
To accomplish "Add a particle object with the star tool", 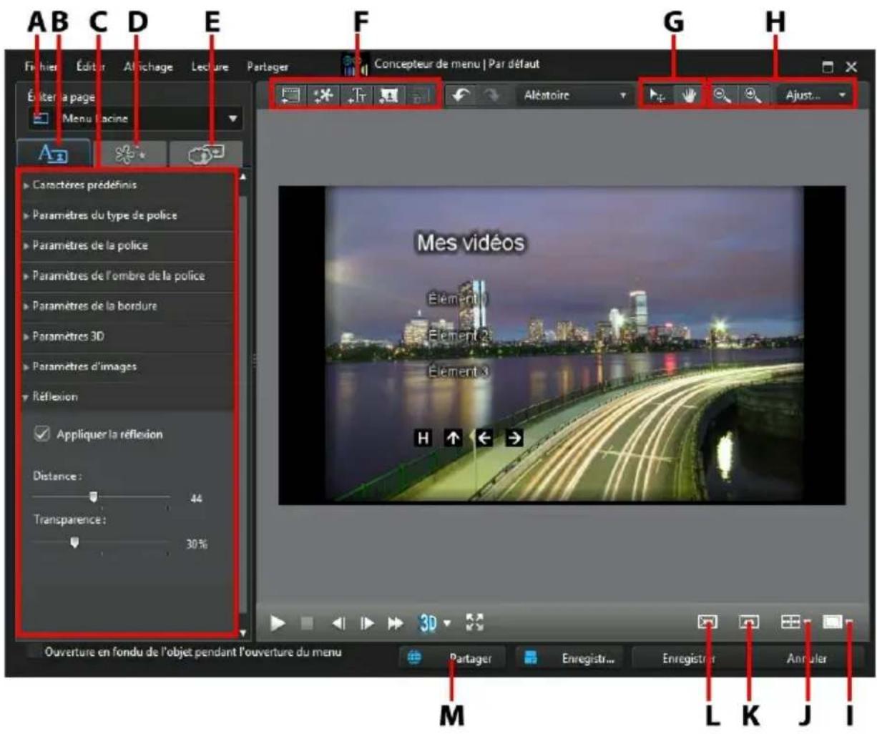I will click(323, 95).
